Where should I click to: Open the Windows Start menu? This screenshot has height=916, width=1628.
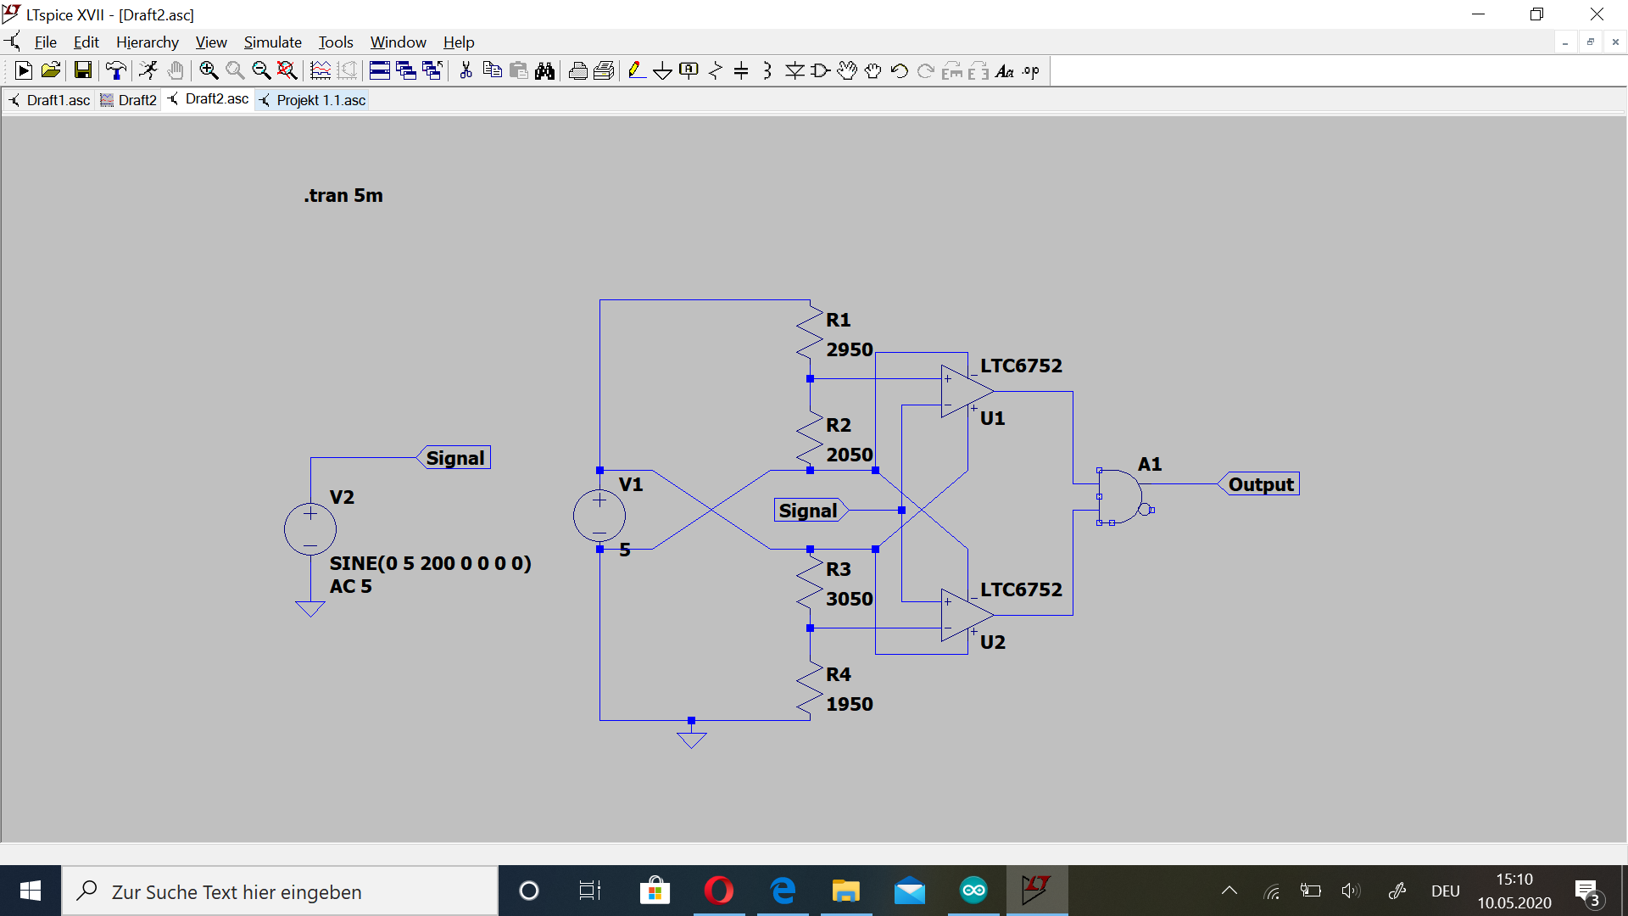pos(31,891)
